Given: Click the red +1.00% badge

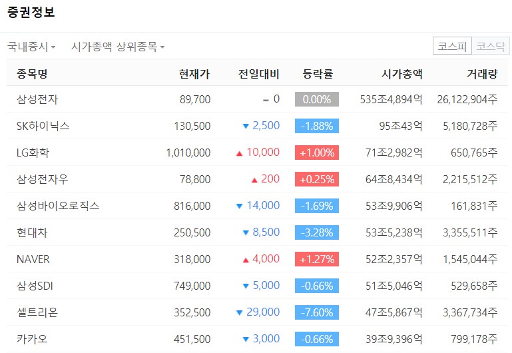Looking at the screenshot, I should coord(317,153).
